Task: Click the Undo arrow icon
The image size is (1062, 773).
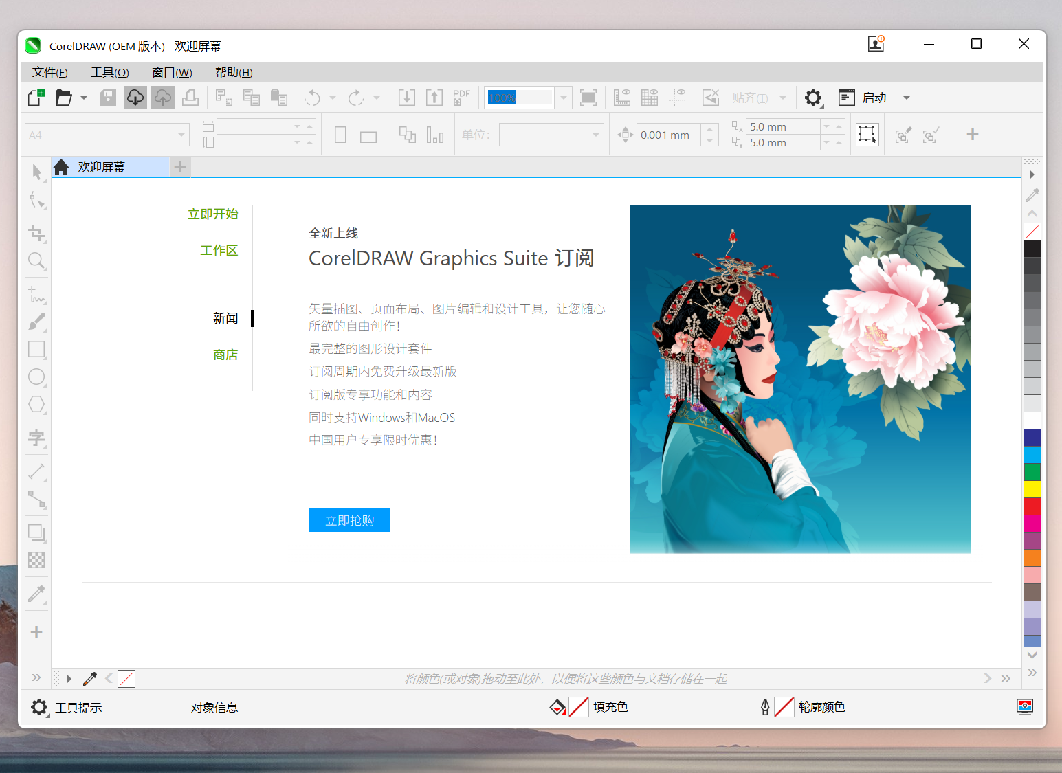Action: click(x=312, y=98)
